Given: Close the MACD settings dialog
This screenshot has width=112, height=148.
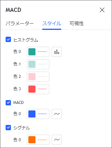Looking at the screenshot, I should [102, 10].
